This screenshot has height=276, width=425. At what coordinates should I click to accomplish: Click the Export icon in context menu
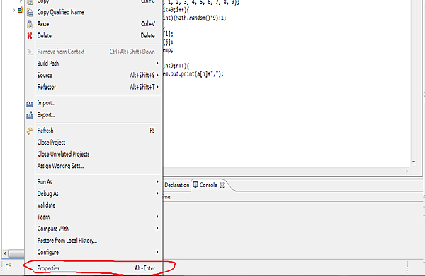tap(30, 115)
